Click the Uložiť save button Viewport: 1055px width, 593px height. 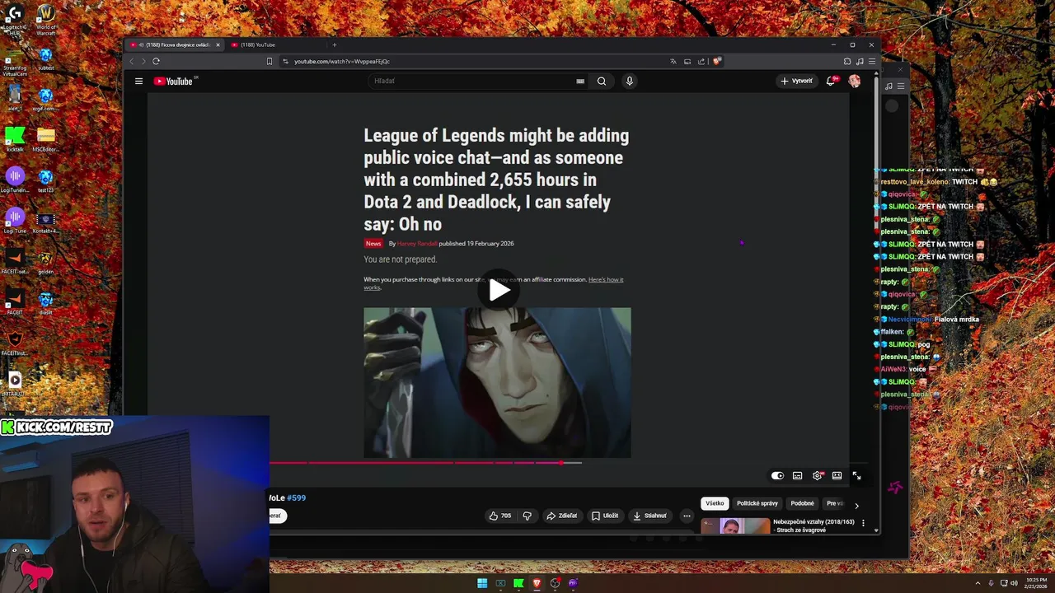(605, 516)
